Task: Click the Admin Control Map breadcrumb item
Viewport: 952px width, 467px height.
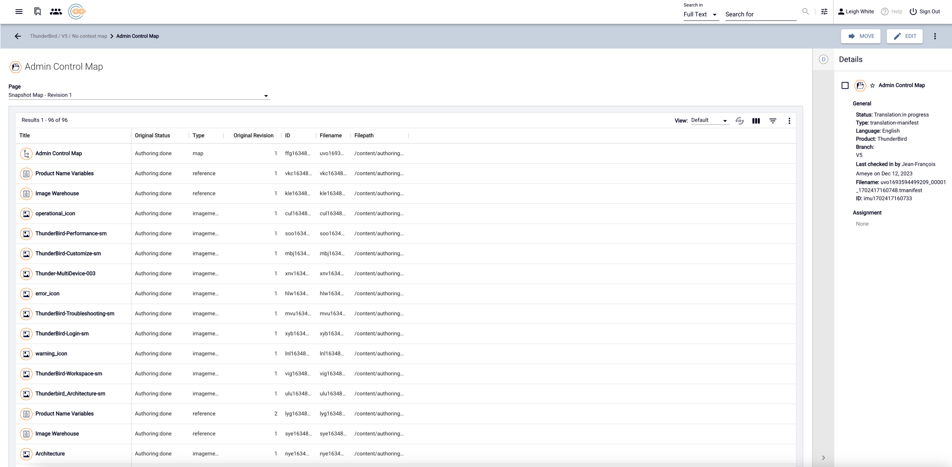Action: [x=138, y=36]
